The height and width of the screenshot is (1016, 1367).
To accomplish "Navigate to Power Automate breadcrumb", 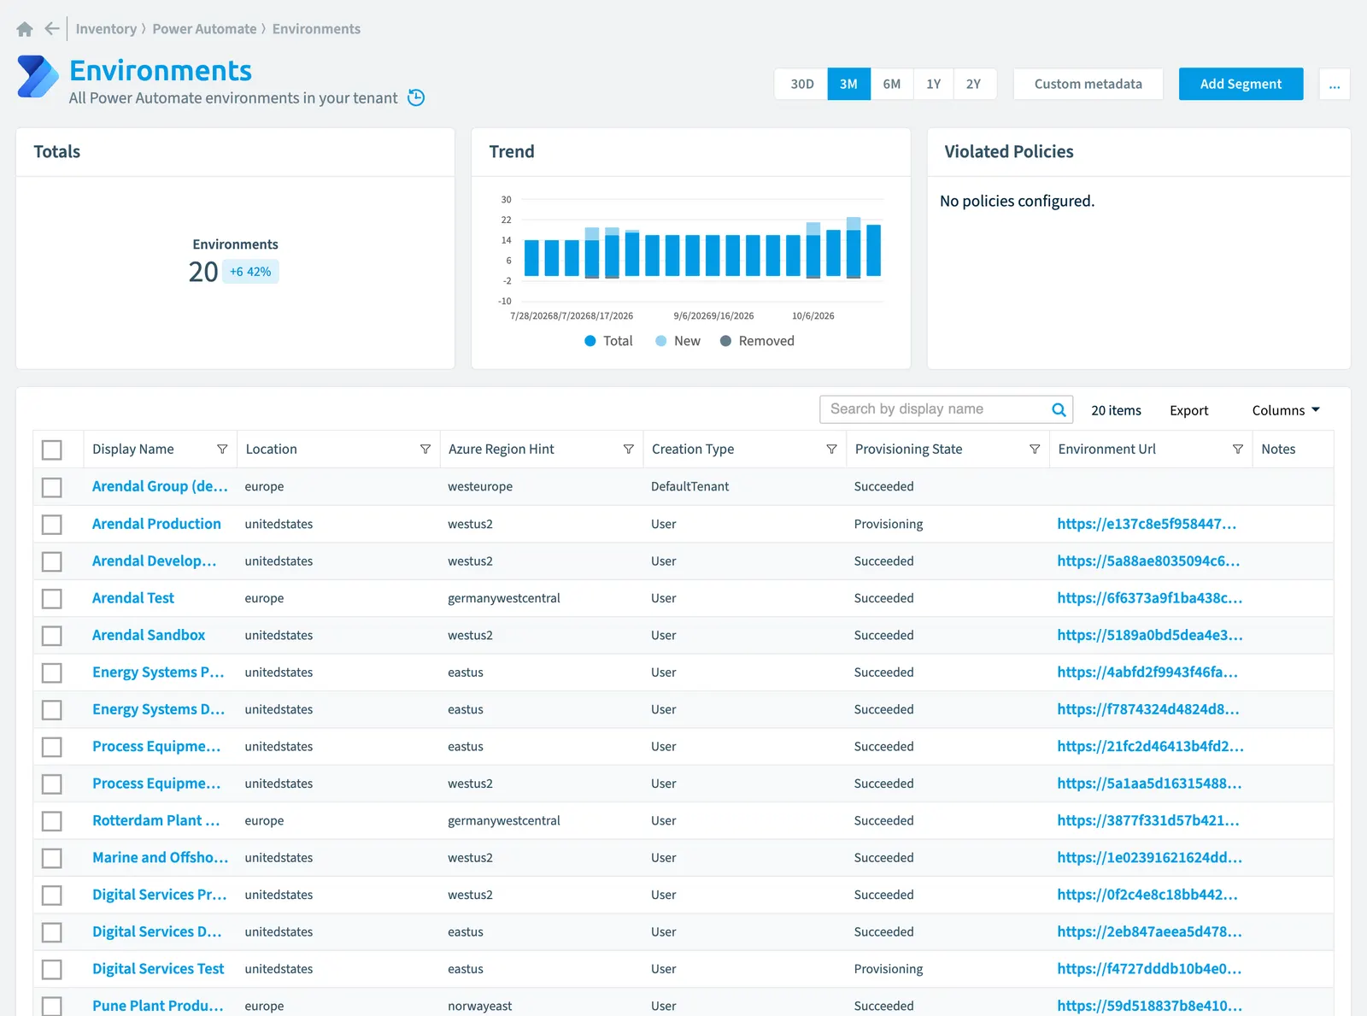I will 204,29.
